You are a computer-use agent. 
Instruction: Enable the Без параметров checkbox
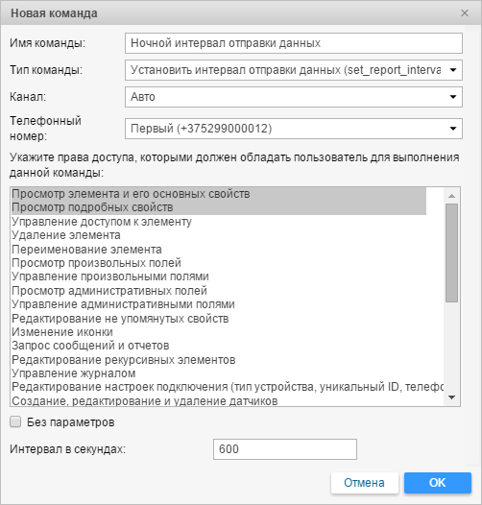coord(15,421)
